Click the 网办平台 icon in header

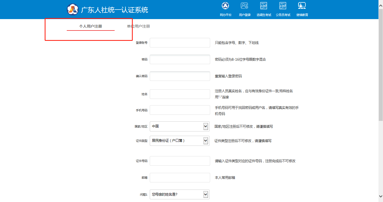226,6
